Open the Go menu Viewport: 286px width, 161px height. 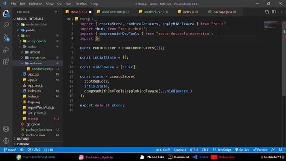pos(59,4)
